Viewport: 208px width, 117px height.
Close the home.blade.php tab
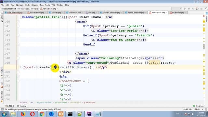pyautogui.click(x=166, y=13)
